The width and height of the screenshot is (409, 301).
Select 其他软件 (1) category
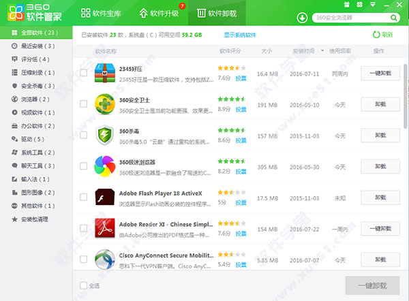click(36, 206)
